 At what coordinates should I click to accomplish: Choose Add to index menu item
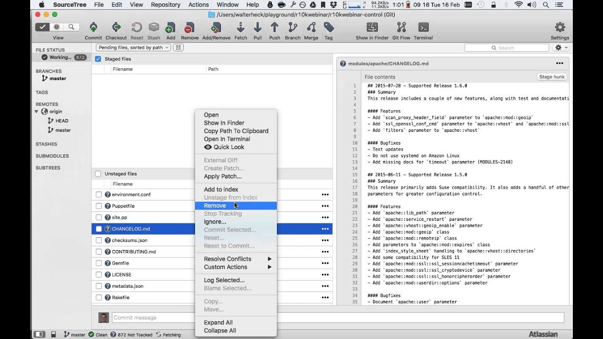236,189
